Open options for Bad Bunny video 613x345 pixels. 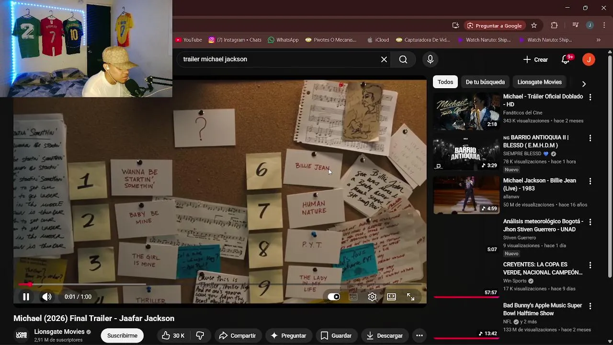pos(590,306)
